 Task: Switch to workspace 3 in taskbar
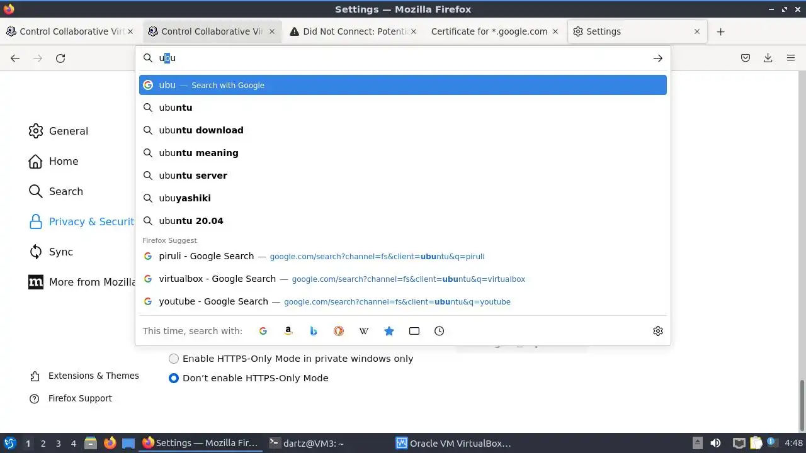click(58, 444)
